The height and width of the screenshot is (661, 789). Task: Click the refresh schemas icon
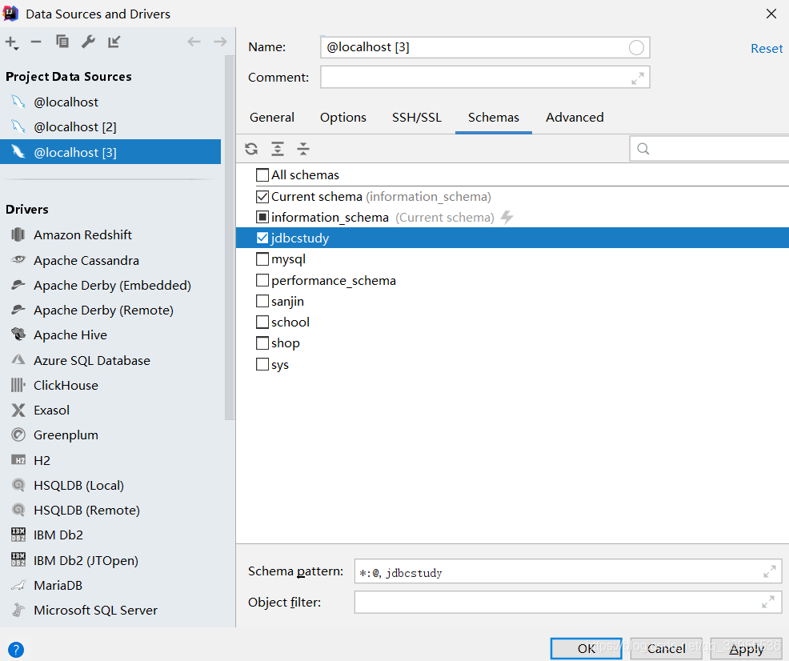(x=251, y=149)
